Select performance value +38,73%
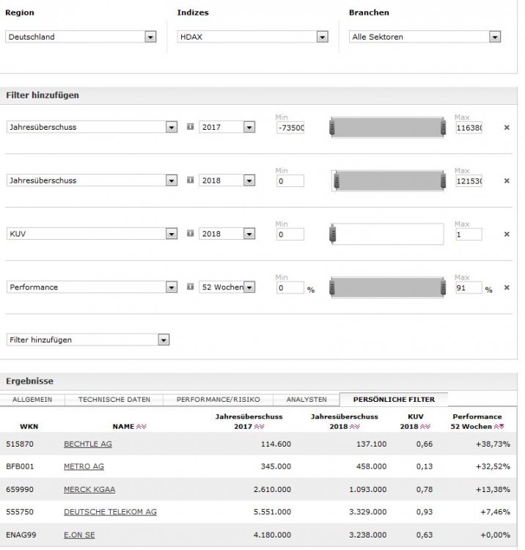525x550 pixels. pyautogui.click(x=493, y=444)
